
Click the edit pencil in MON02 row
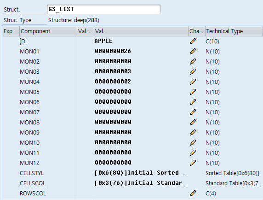pos(193,61)
